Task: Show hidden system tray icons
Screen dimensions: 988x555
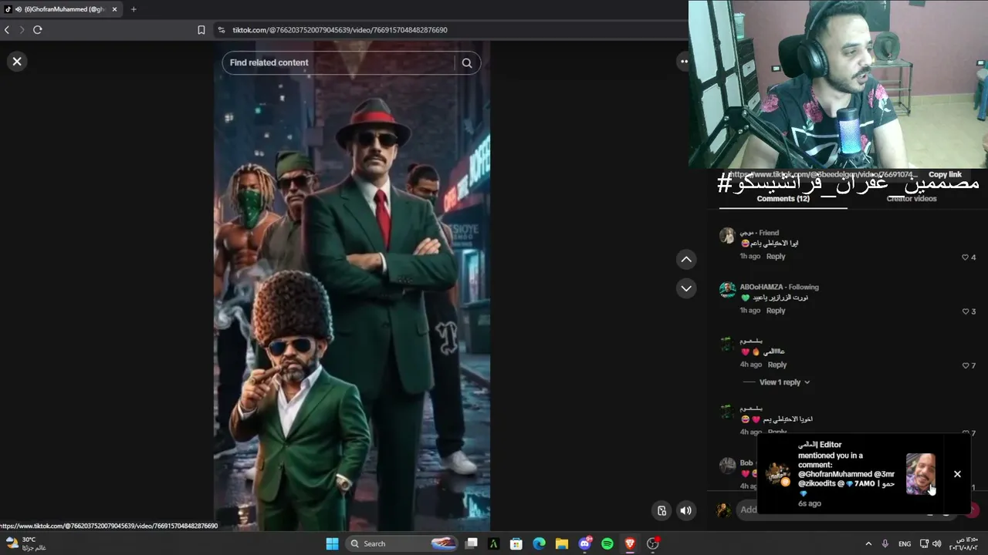Action: (869, 543)
